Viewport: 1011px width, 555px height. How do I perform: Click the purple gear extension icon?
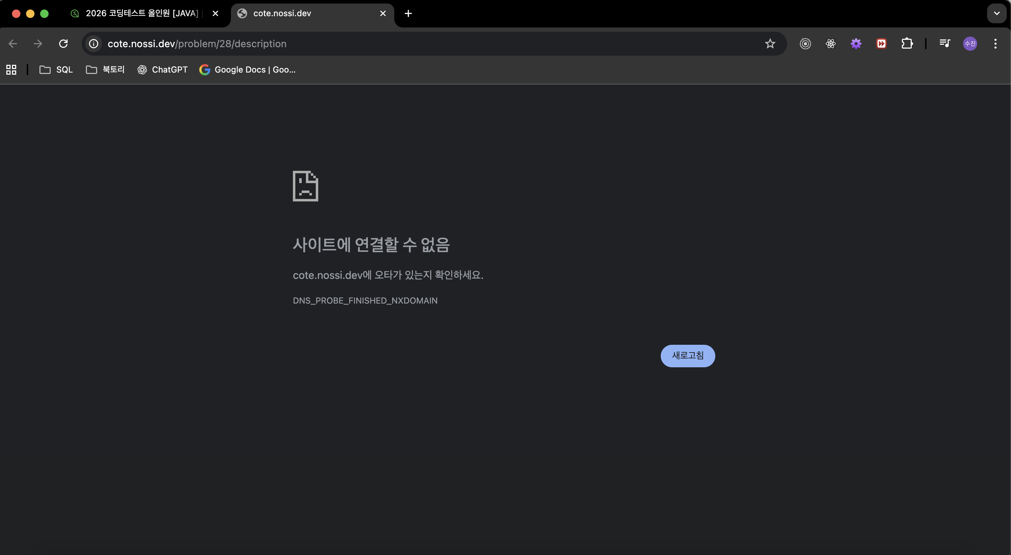pyautogui.click(x=856, y=44)
